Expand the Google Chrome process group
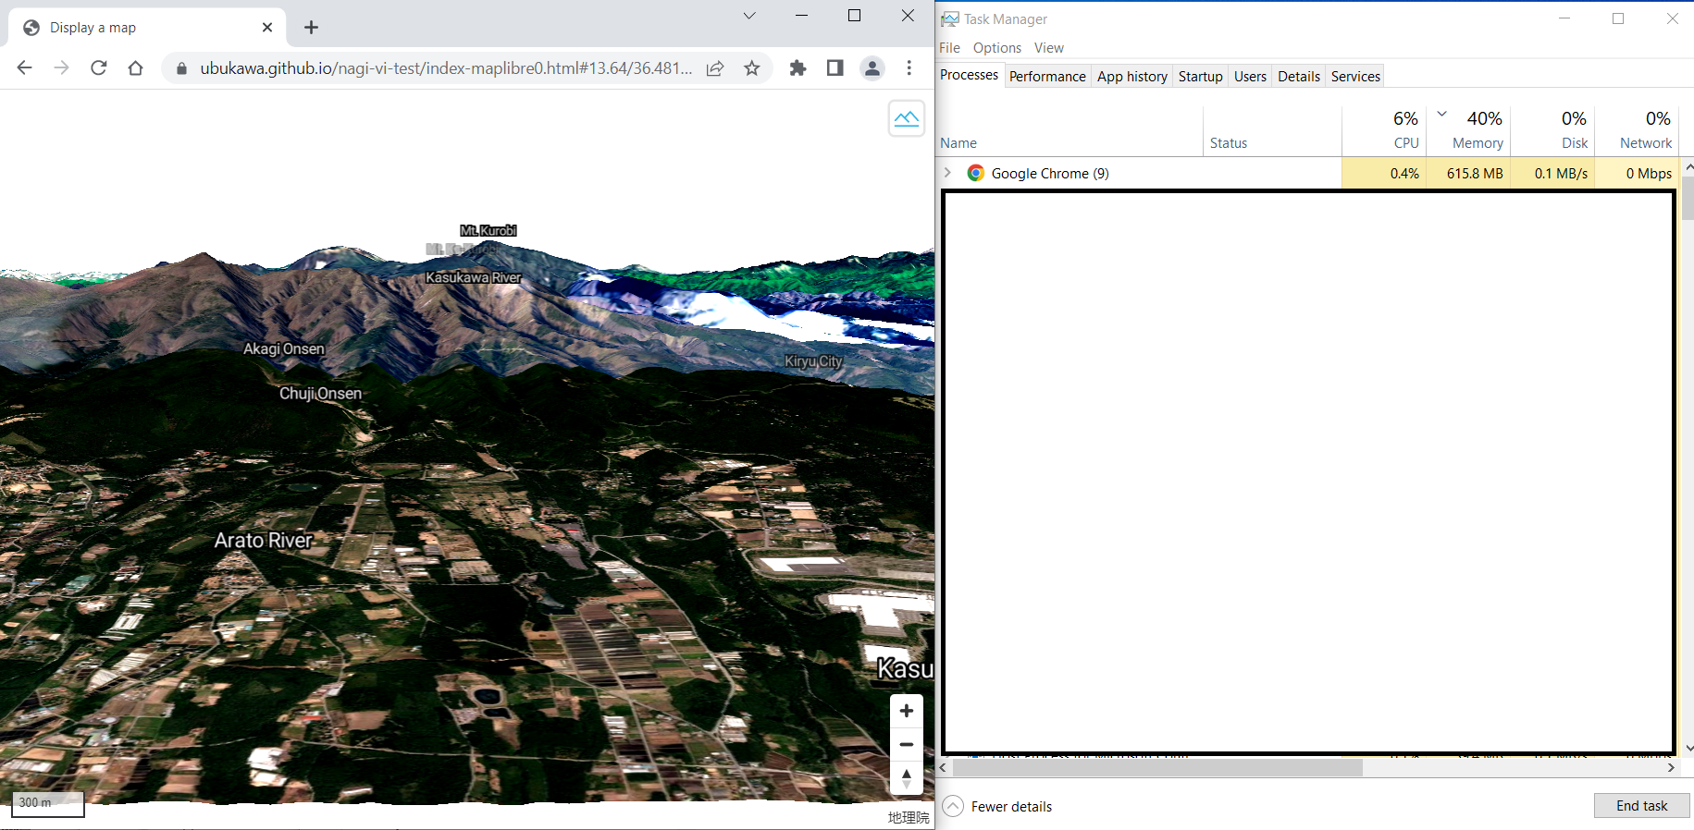Image resolution: width=1694 pixels, height=830 pixels. 947,173
